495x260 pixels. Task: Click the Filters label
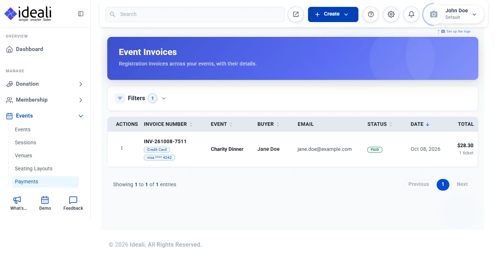(136, 98)
